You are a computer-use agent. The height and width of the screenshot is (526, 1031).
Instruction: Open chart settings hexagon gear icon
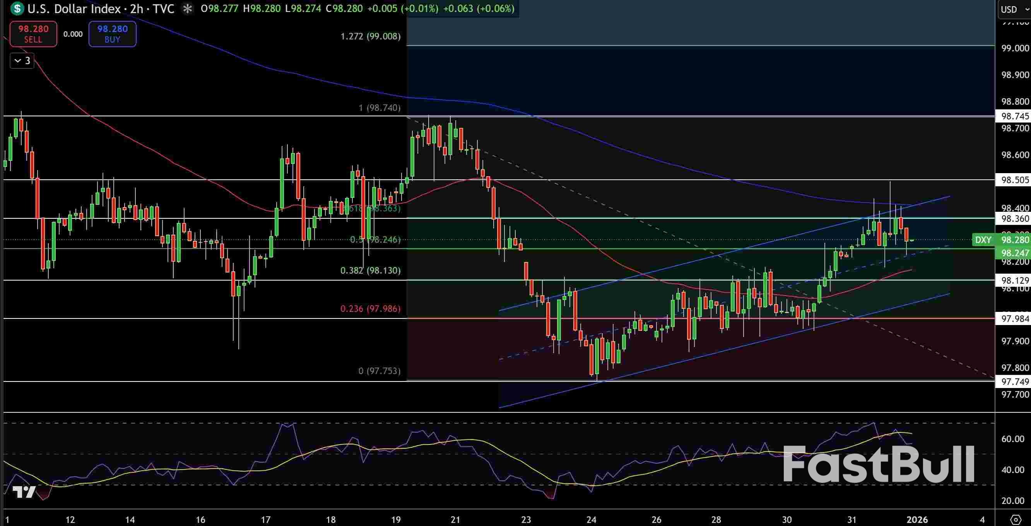click(x=1016, y=519)
